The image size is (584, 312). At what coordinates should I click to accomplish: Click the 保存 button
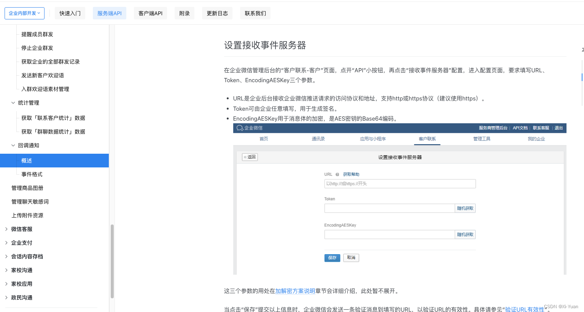[x=332, y=258]
